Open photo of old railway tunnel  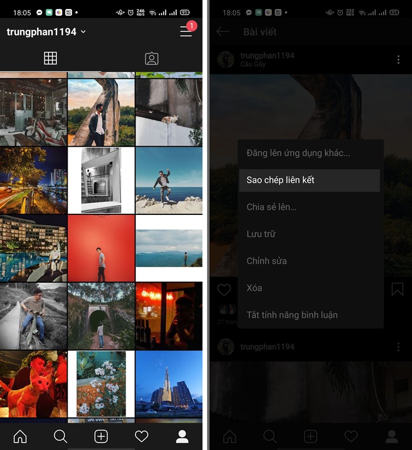point(101,316)
